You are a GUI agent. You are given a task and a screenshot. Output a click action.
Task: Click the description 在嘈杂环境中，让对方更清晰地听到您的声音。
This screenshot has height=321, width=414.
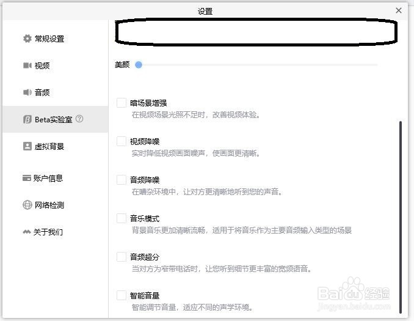click(x=207, y=192)
